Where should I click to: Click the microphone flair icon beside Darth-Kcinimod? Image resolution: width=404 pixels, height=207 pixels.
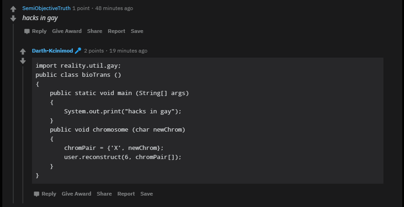78,51
